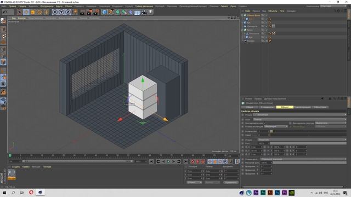Viewport: 351px width, 197px height.
Task: Render the active view
Action: 83,12
